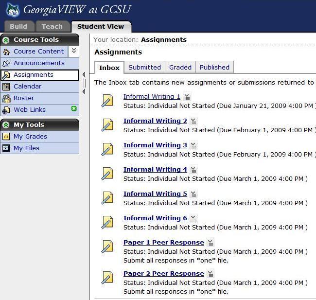The width and height of the screenshot is (316, 300).
Task: Open the Paper 2 Peer Response link
Action: (x=164, y=274)
